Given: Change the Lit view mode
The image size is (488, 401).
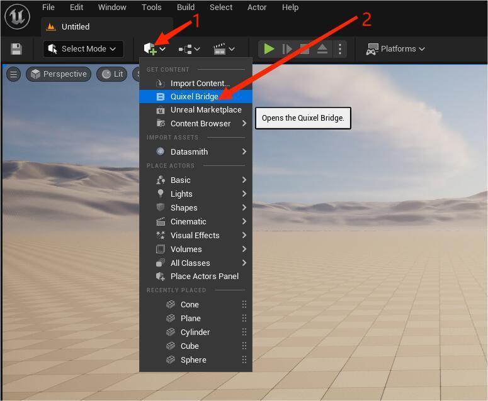Looking at the screenshot, I should (112, 74).
